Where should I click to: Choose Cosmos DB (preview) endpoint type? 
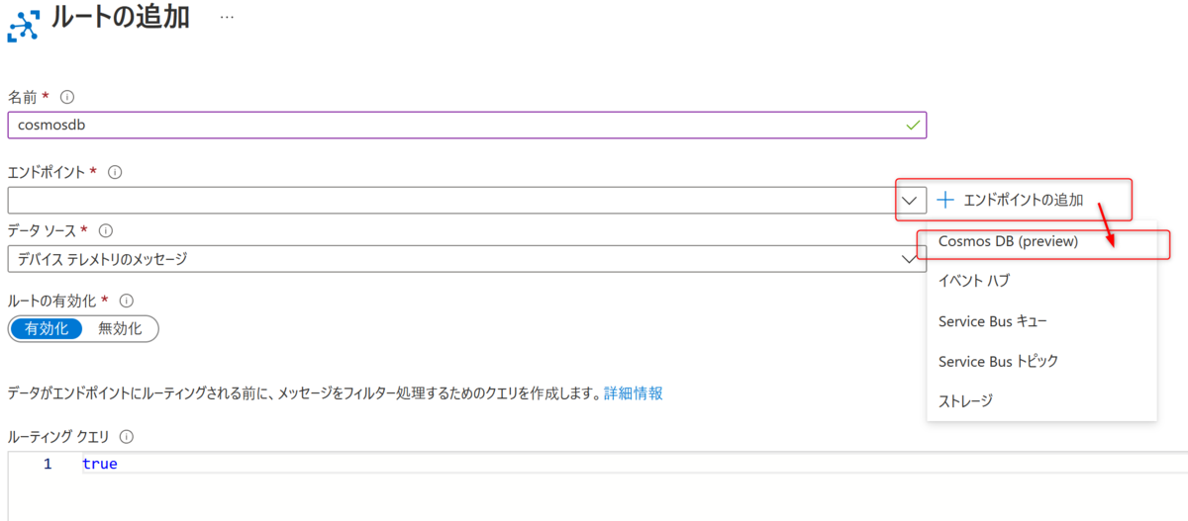tap(1008, 240)
